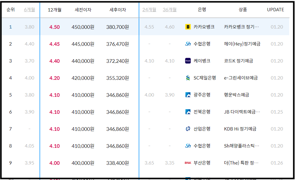295x180 pixels.
Task: Click the 4.60 36-month rate
Action: 169,27
